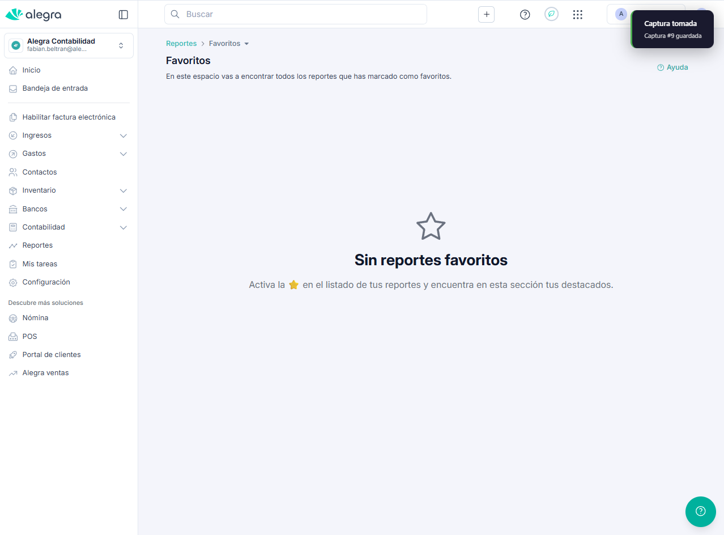Expand the Contabilidad submenu chevron
This screenshot has width=724, height=535.
pos(123,227)
